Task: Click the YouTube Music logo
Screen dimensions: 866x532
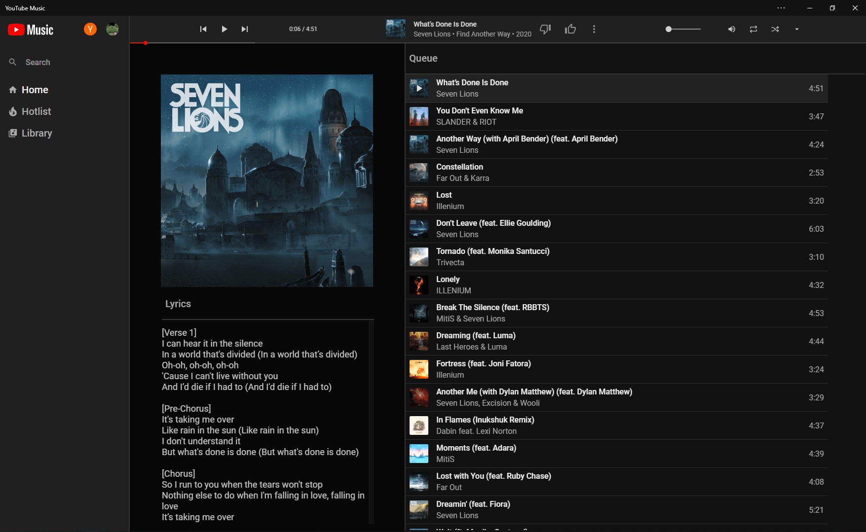Action: pos(31,30)
